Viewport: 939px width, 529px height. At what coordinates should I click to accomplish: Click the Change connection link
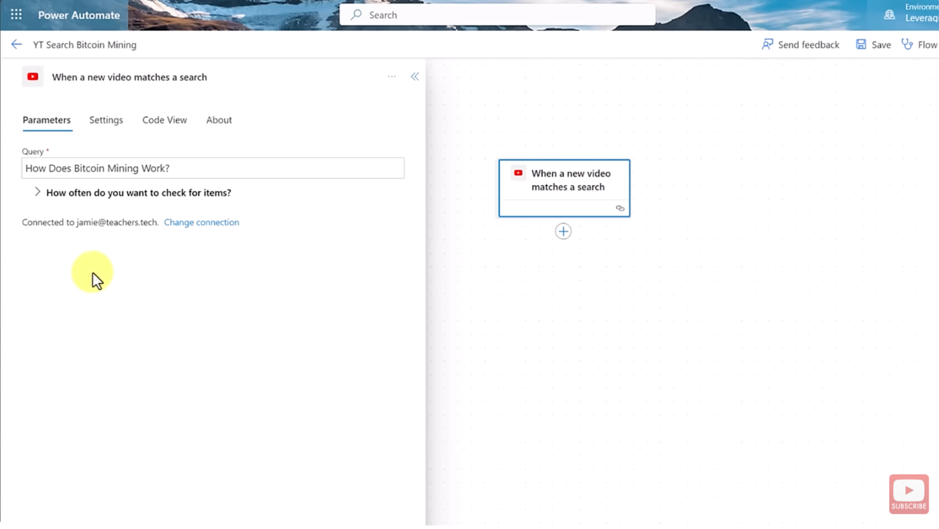pyautogui.click(x=201, y=222)
